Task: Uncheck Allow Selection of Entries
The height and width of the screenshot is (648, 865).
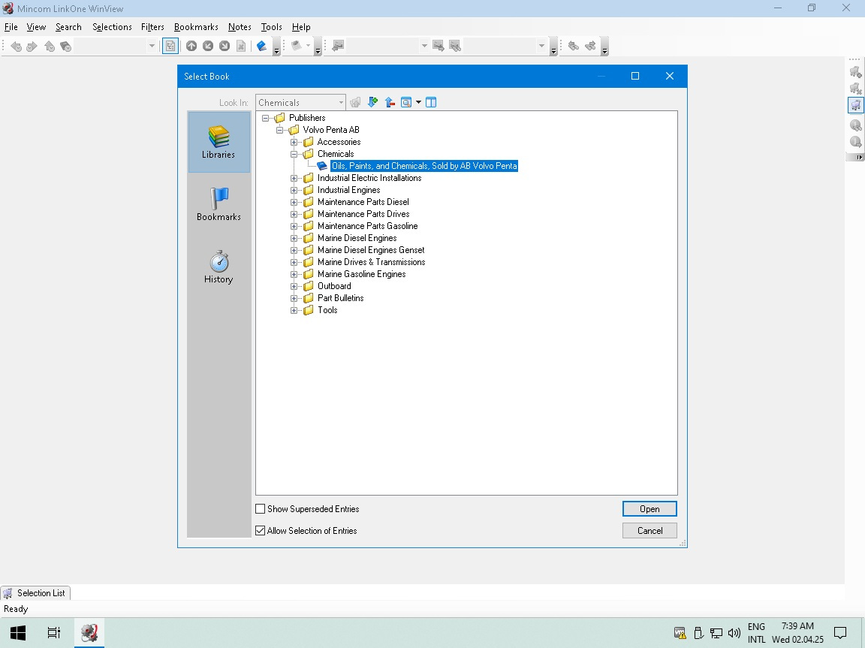Action: (x=261, y=531)
